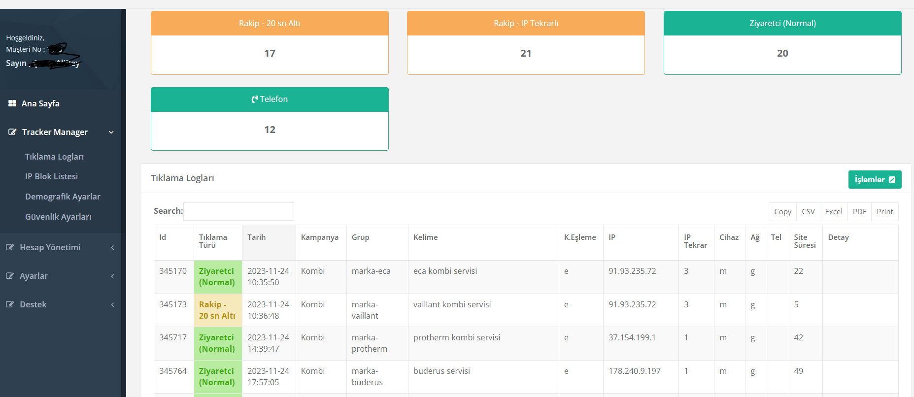
Task: Click 'Ziyaretci (Normal)' cell in row 345170
Action: pos(217,277)
